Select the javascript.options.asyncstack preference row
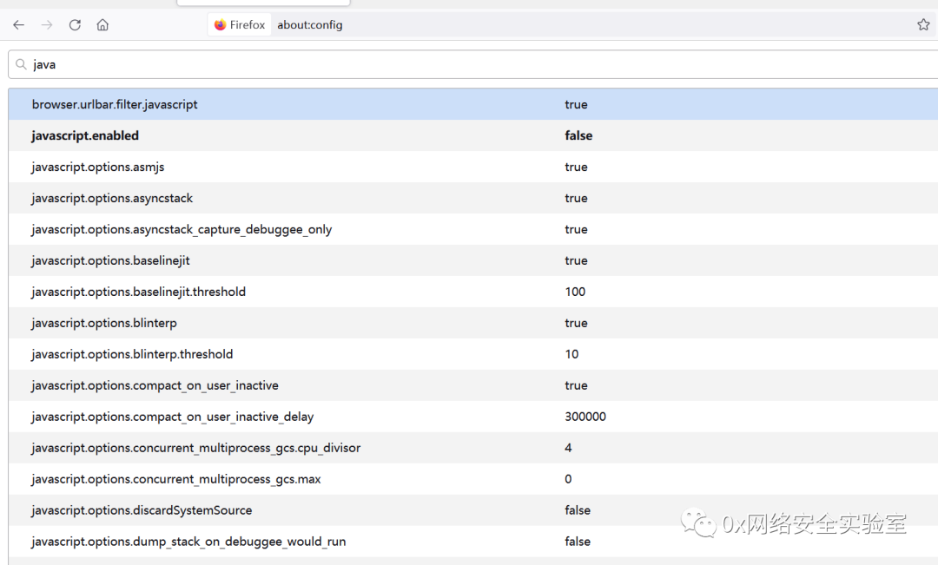The width and height of the screenshot is (938, 565). pyautogui.click(x=472, y=198)
